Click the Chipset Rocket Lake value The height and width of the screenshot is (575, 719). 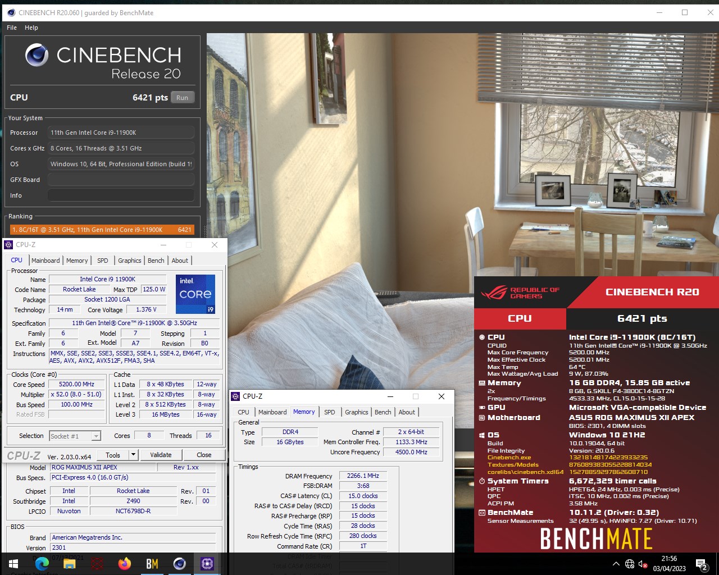click(x=133, y=491)
